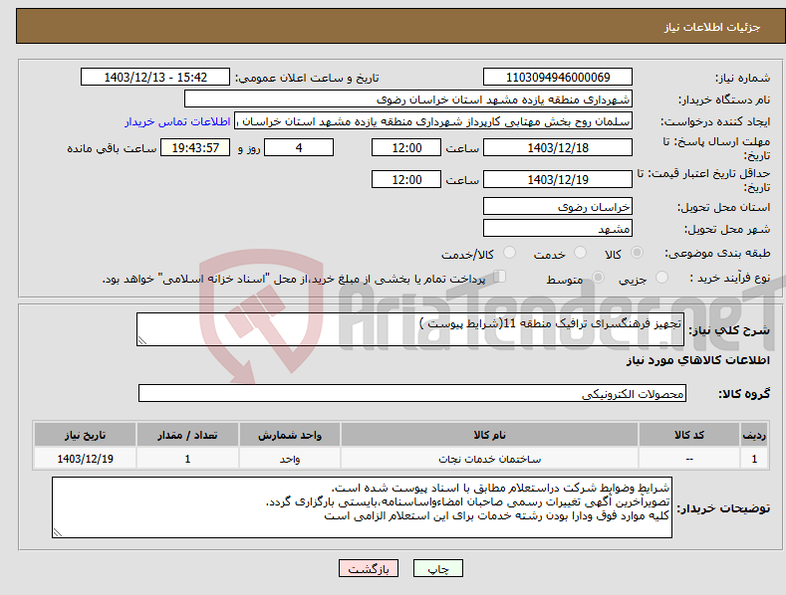Screen dimensions: 786x595
Task: Click the تاریخ نیاز column header
Action: pos(86,435)
